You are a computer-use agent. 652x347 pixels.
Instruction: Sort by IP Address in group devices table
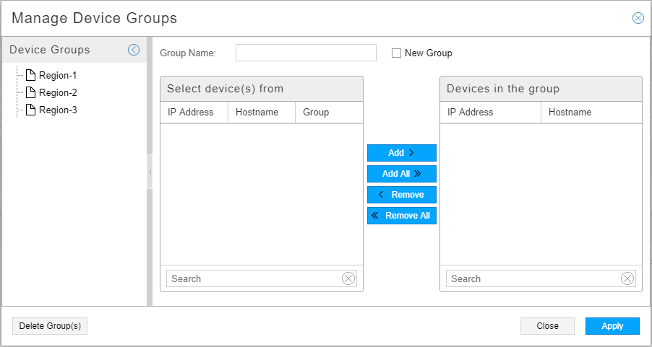471,112
